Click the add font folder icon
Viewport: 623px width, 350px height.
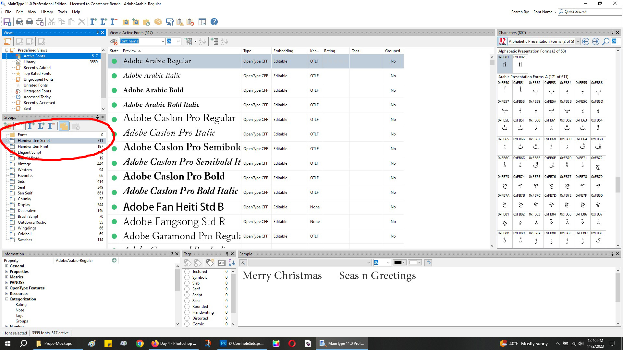point(136,22)
